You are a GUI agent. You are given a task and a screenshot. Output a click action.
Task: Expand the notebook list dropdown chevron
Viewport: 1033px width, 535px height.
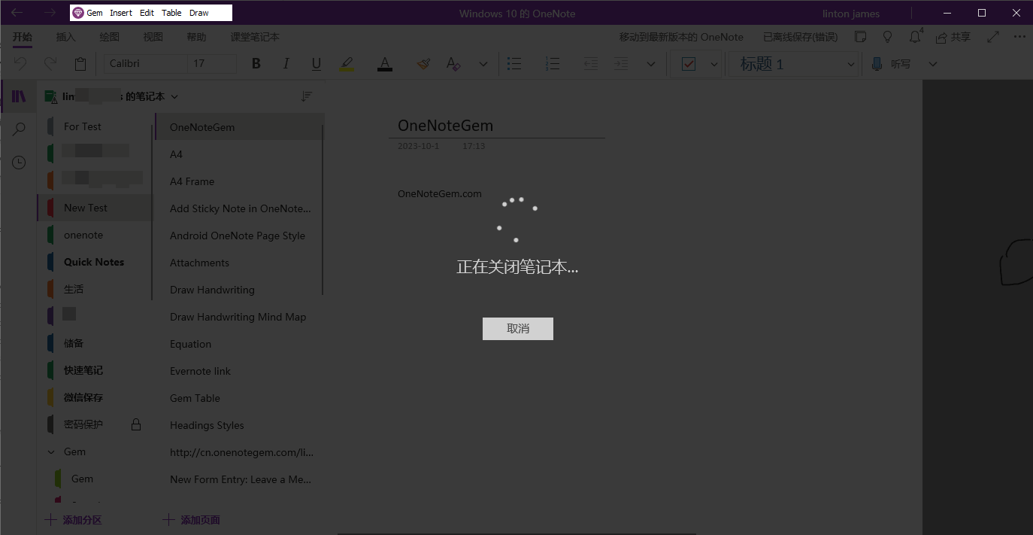pos(175,96)
